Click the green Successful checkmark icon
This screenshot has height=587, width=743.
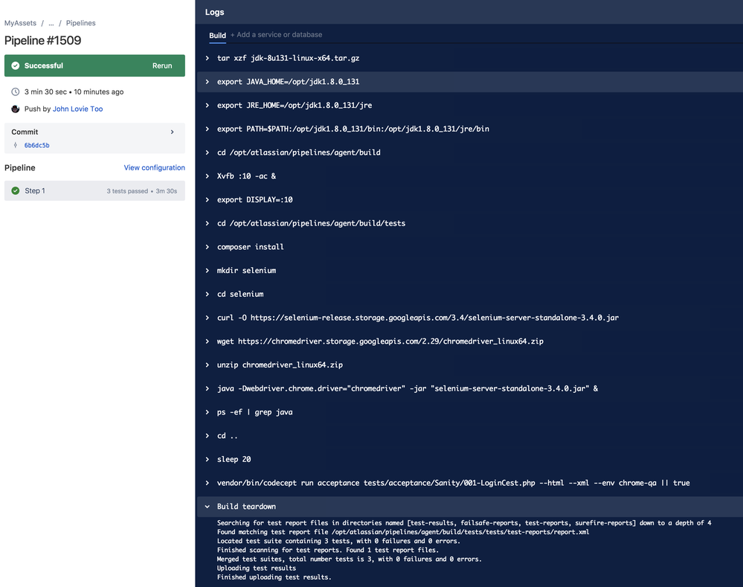pos(16,65)
